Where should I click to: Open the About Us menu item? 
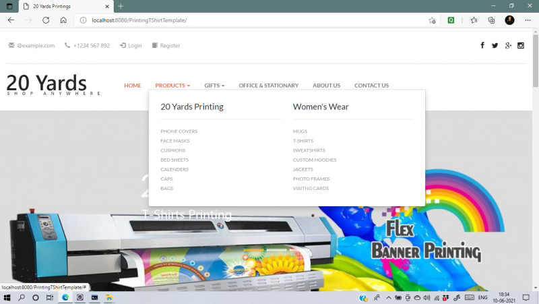(326, 86)
